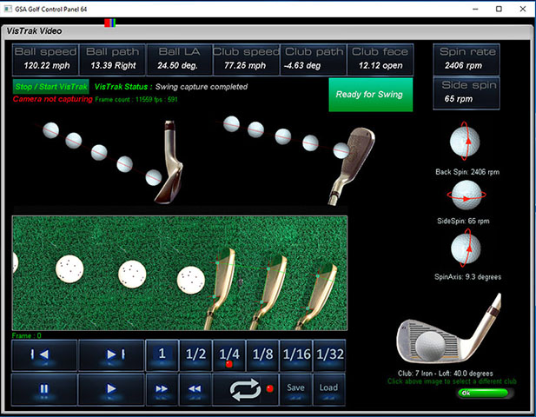Load a saved swing video
This screenshot has height=417, width=536.
coord(329,389)
